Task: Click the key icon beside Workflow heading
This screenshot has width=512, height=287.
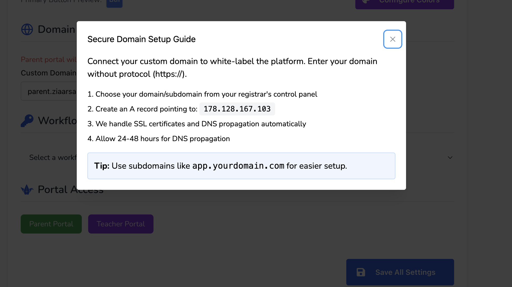Action: click(27, 121)
